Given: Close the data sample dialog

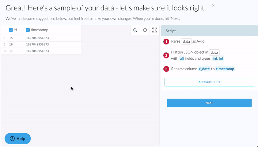Looking at the screenshot, I should tap(213, 6).
